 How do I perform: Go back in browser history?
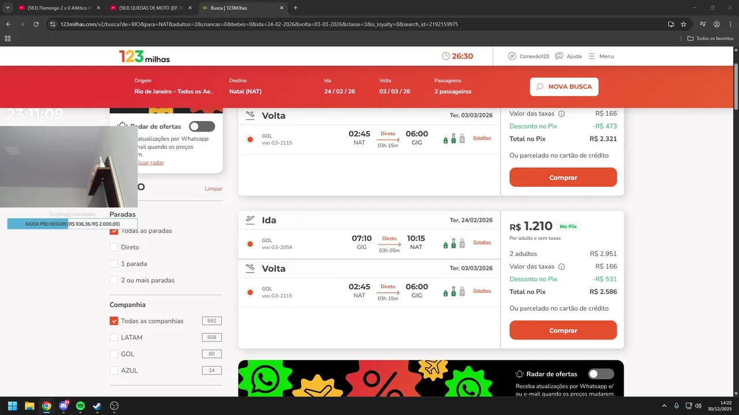click(x=8, y=24)
